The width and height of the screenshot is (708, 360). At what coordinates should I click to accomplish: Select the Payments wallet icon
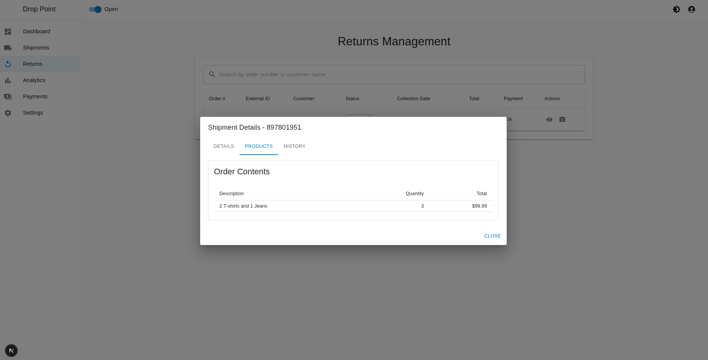coord(8,96)
